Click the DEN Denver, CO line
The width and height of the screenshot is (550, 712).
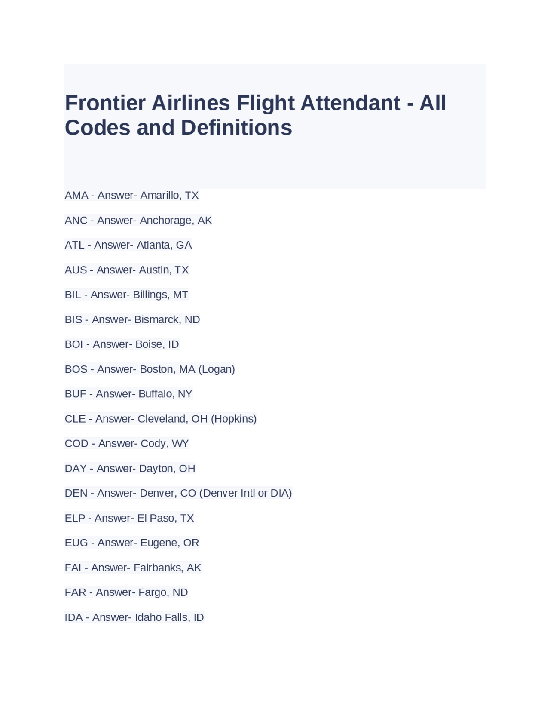point(178,493)
